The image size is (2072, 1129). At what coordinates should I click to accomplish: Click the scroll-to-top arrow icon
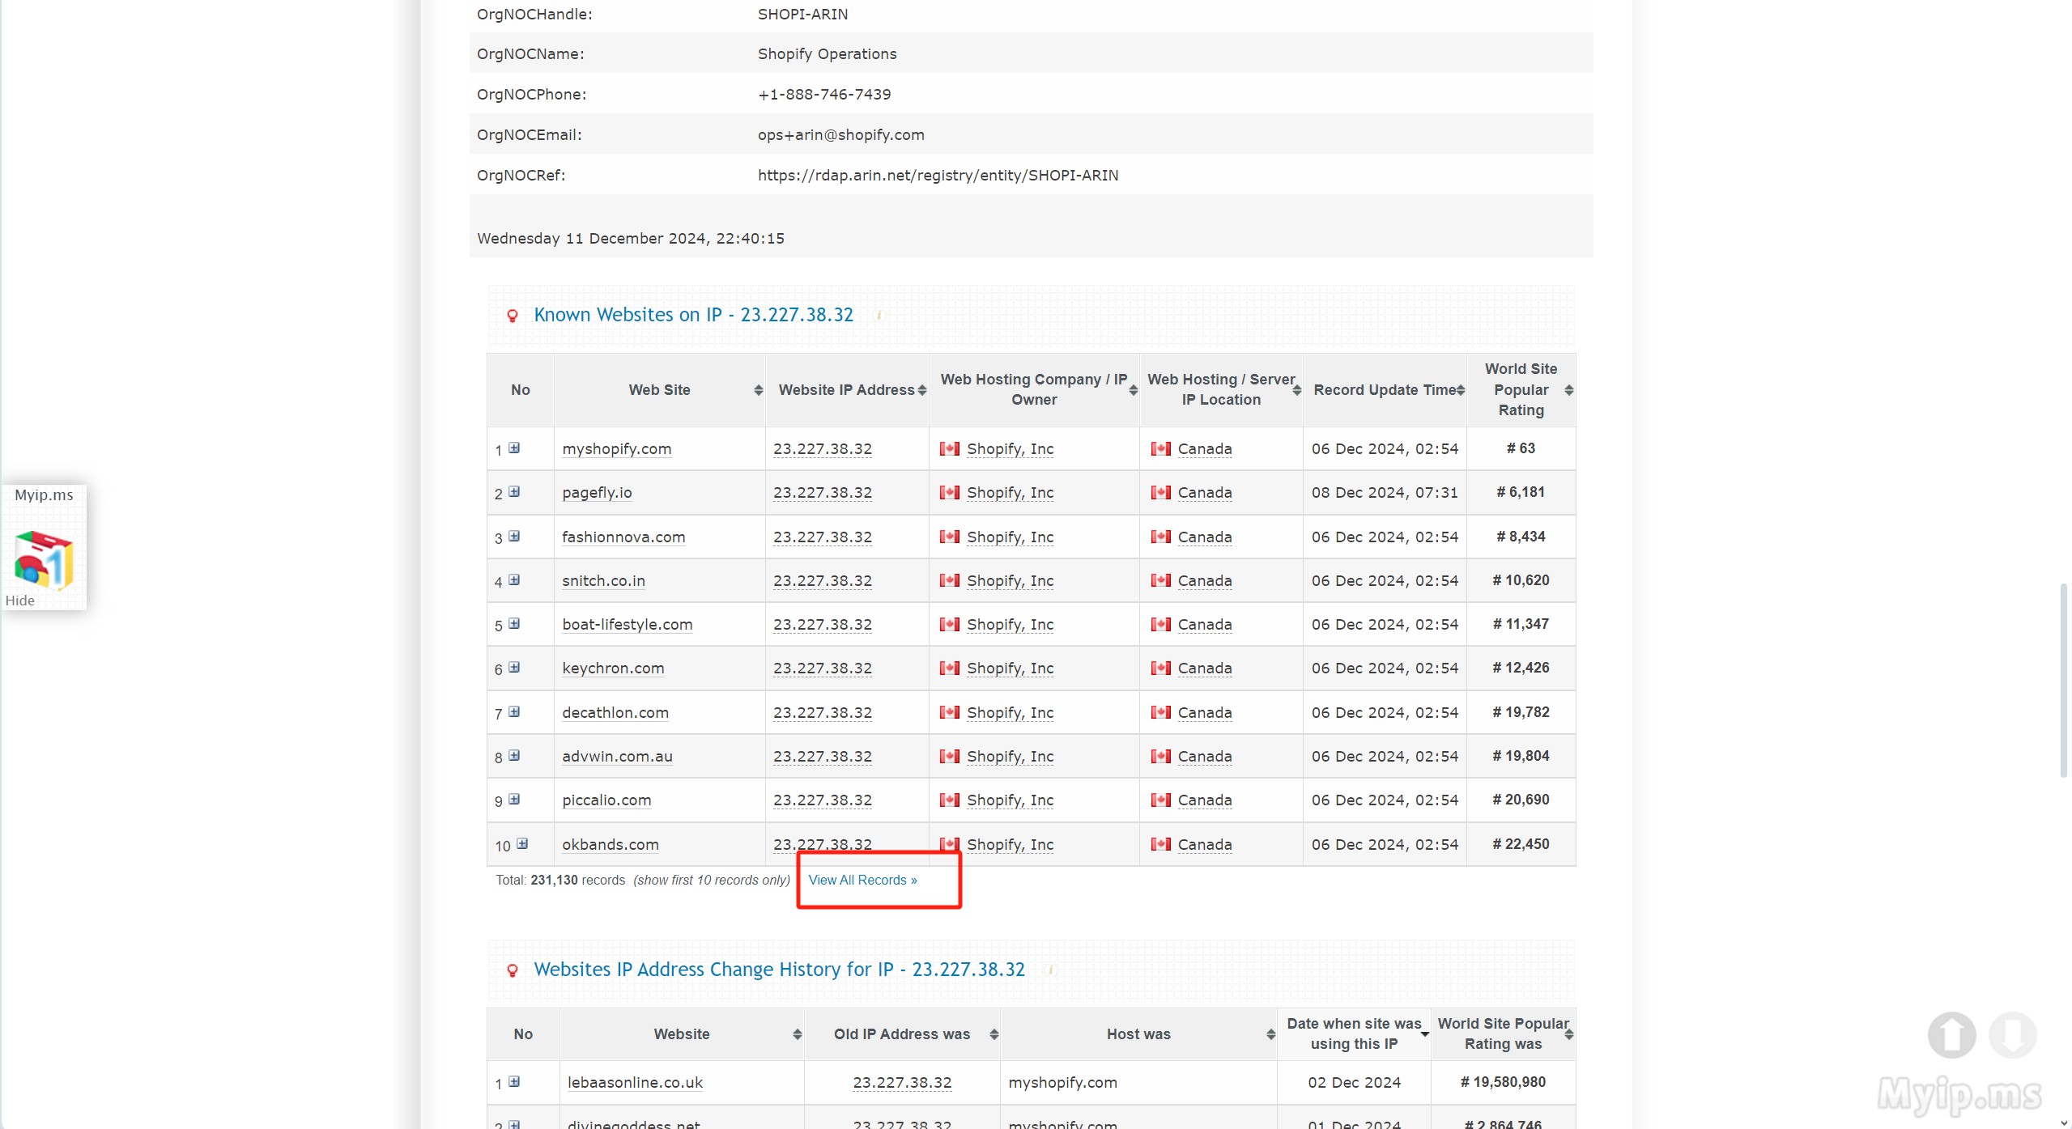click(1951, 1034)
